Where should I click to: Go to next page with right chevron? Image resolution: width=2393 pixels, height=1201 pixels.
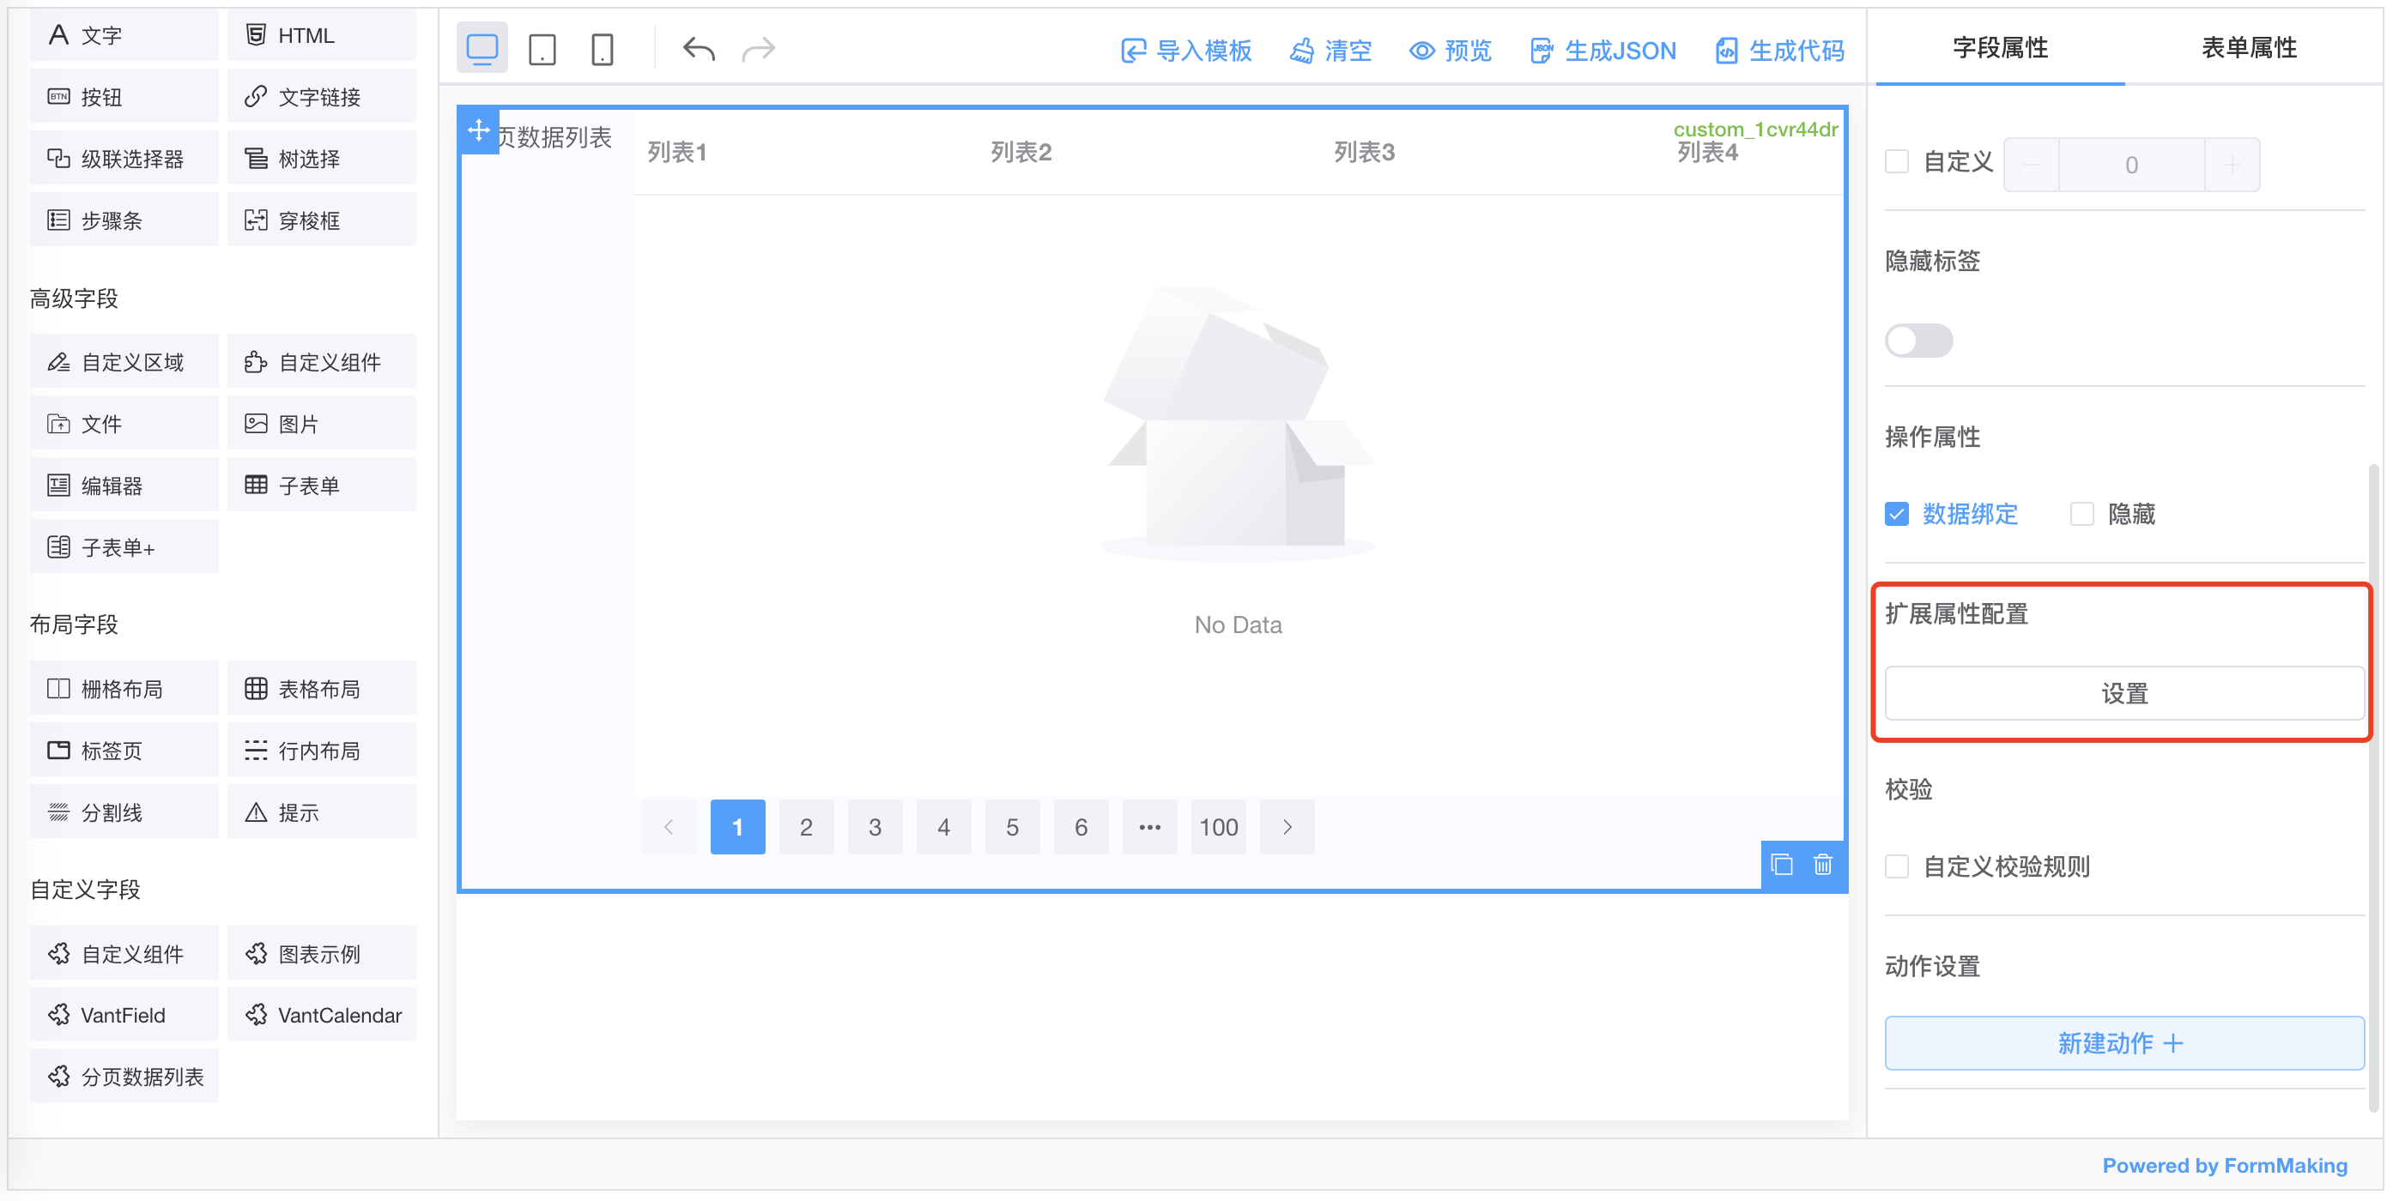click(x=1287, y=826)
